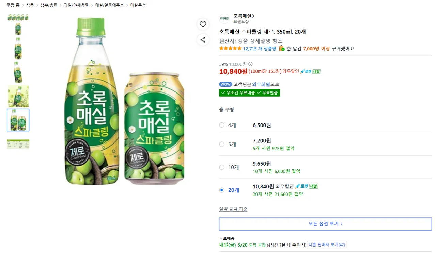
Task: Click the 절약 금액 기준 link
Action: point(233,209)
